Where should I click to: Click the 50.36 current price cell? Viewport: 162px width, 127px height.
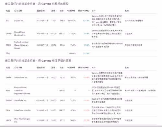pyautogui.click(x=62, y=45)
